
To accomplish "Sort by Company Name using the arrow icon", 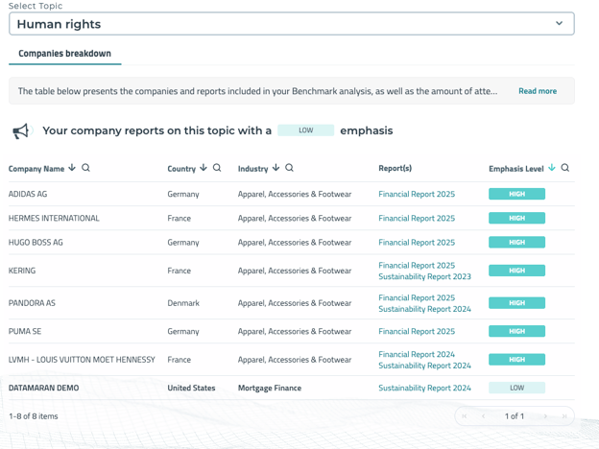I will point(72,168).
